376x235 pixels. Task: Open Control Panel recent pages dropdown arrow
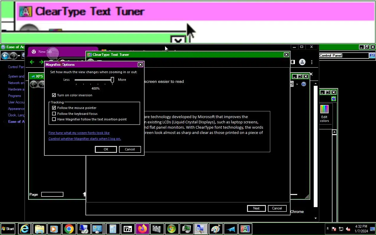(19, 56)
